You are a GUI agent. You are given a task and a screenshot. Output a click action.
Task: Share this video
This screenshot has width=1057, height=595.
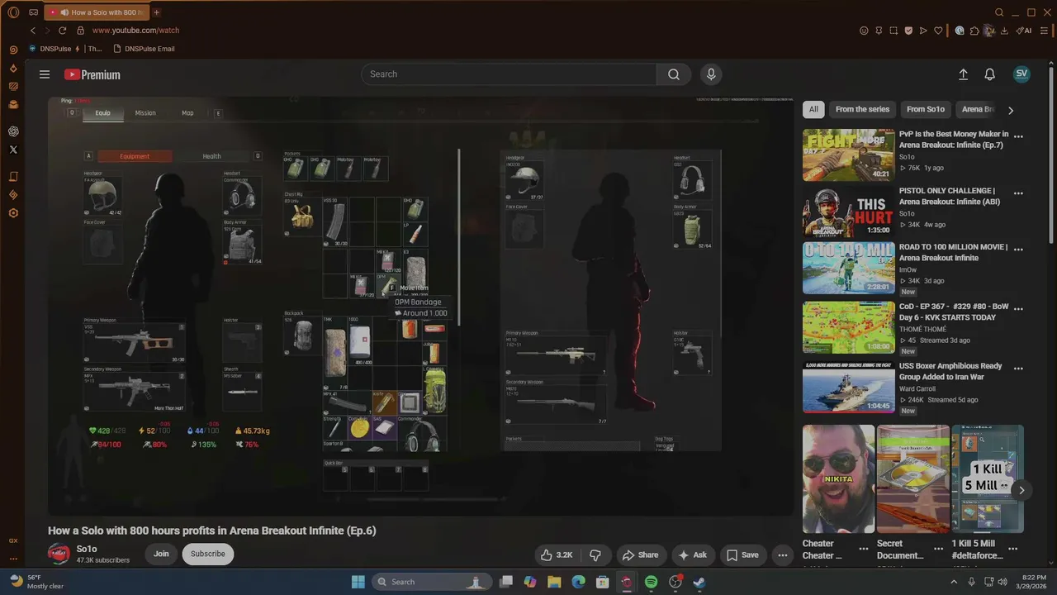(x=640, y=555)
